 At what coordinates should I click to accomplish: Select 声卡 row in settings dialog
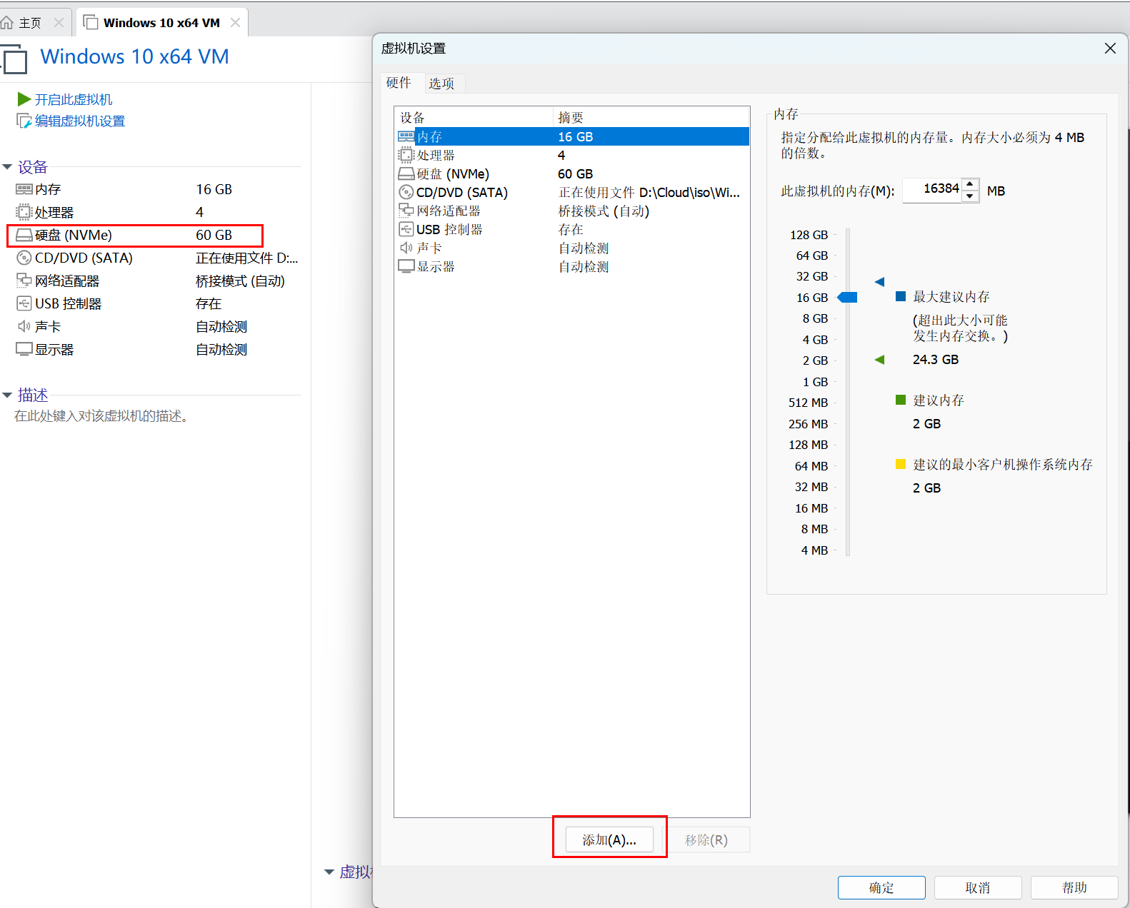(x=571, y=248)
